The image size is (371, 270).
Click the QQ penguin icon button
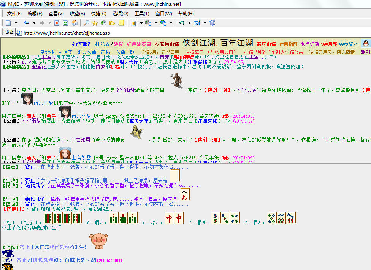pyautogui.click(x=366, y=44)
